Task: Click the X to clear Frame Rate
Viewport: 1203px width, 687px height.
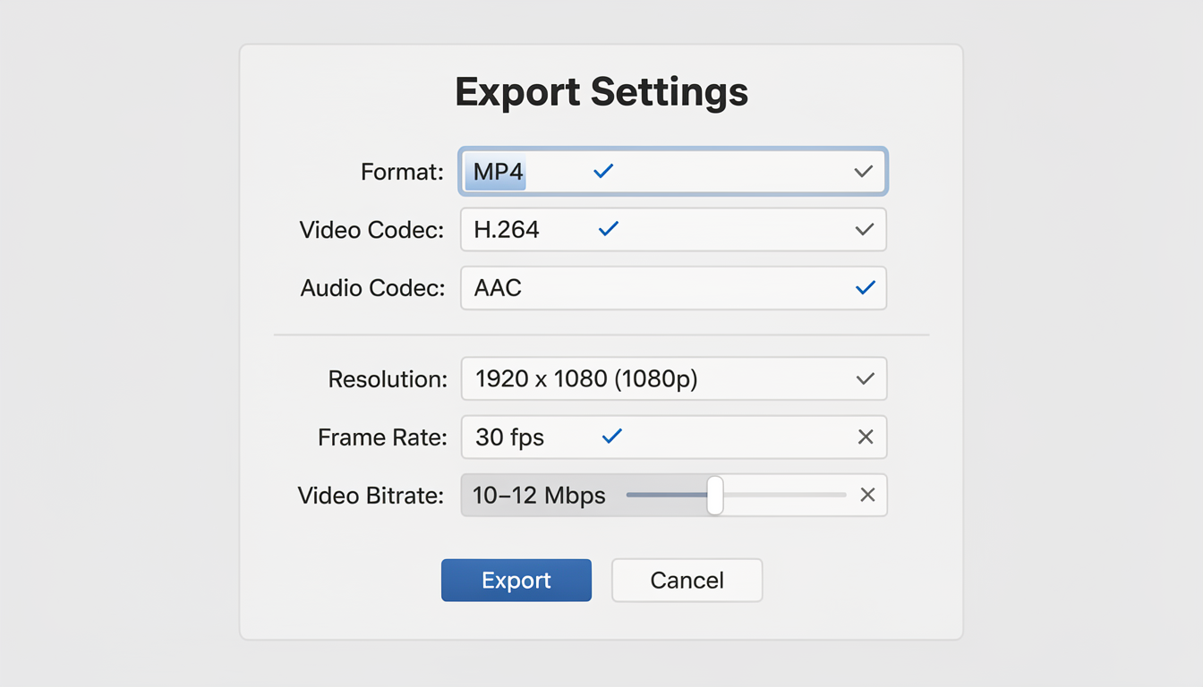Action: pyautogui.click(x=866, y=437)
